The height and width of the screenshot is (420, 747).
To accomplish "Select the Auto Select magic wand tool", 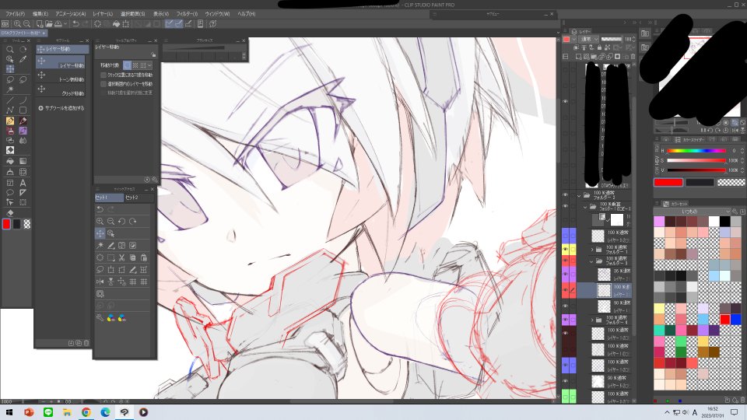I will [x=9, y=89].
